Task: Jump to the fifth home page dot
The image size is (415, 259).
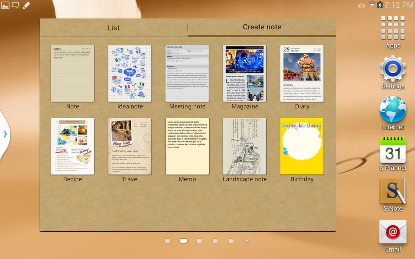Action: (231, 241)
